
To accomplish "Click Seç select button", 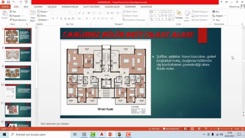I will [217, 20].
